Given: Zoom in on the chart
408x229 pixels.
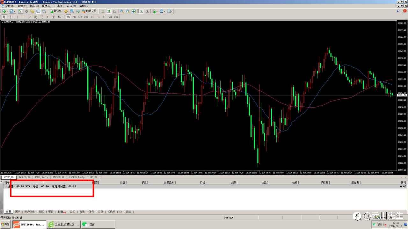Looking at the screenshot, I should tap(122, 11).
